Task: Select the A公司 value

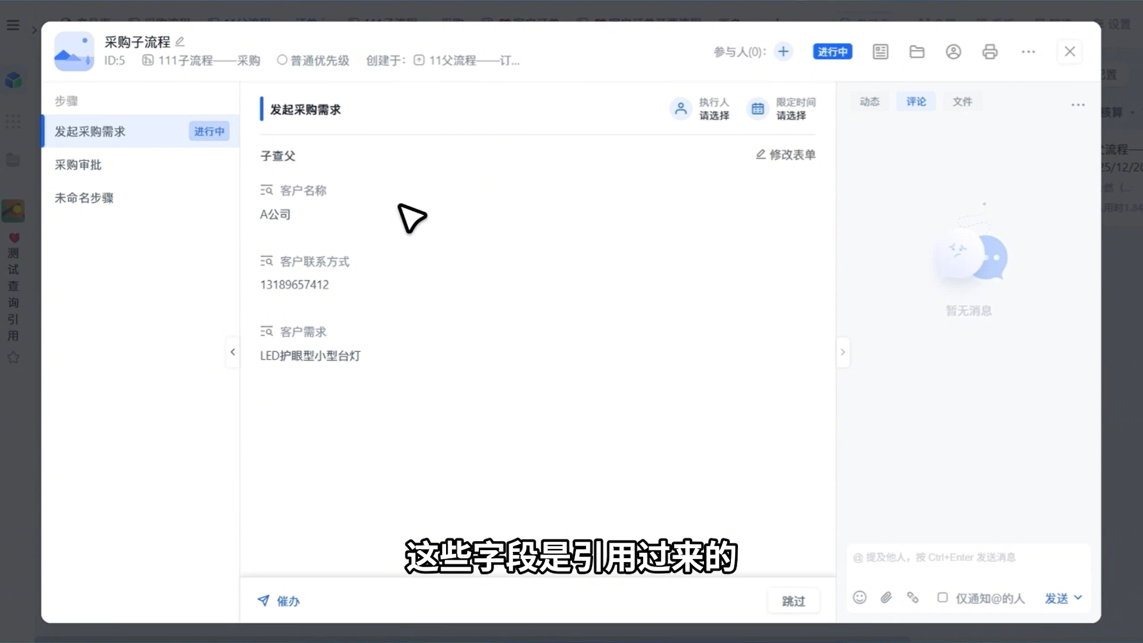Action: (275, 214)
